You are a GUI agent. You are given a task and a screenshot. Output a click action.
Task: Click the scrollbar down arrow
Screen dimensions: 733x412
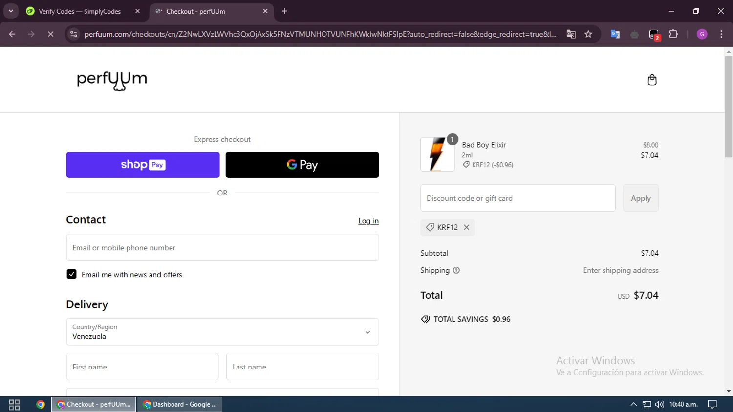pyautogui.click(x=729, y=391)
